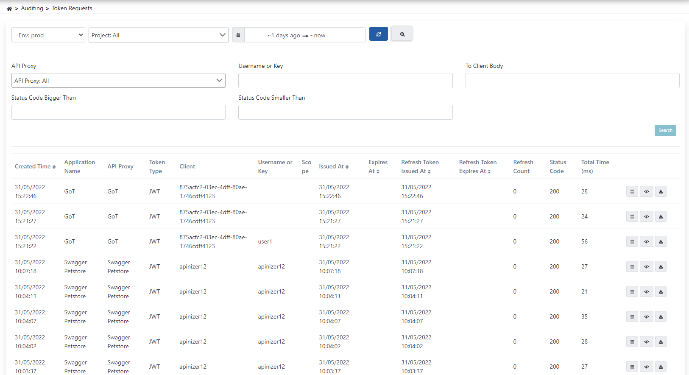View code for the 15:21:27 row
The height and width of the screenshot is (375, 689).
pyautogui.click(x=646, y=216)
